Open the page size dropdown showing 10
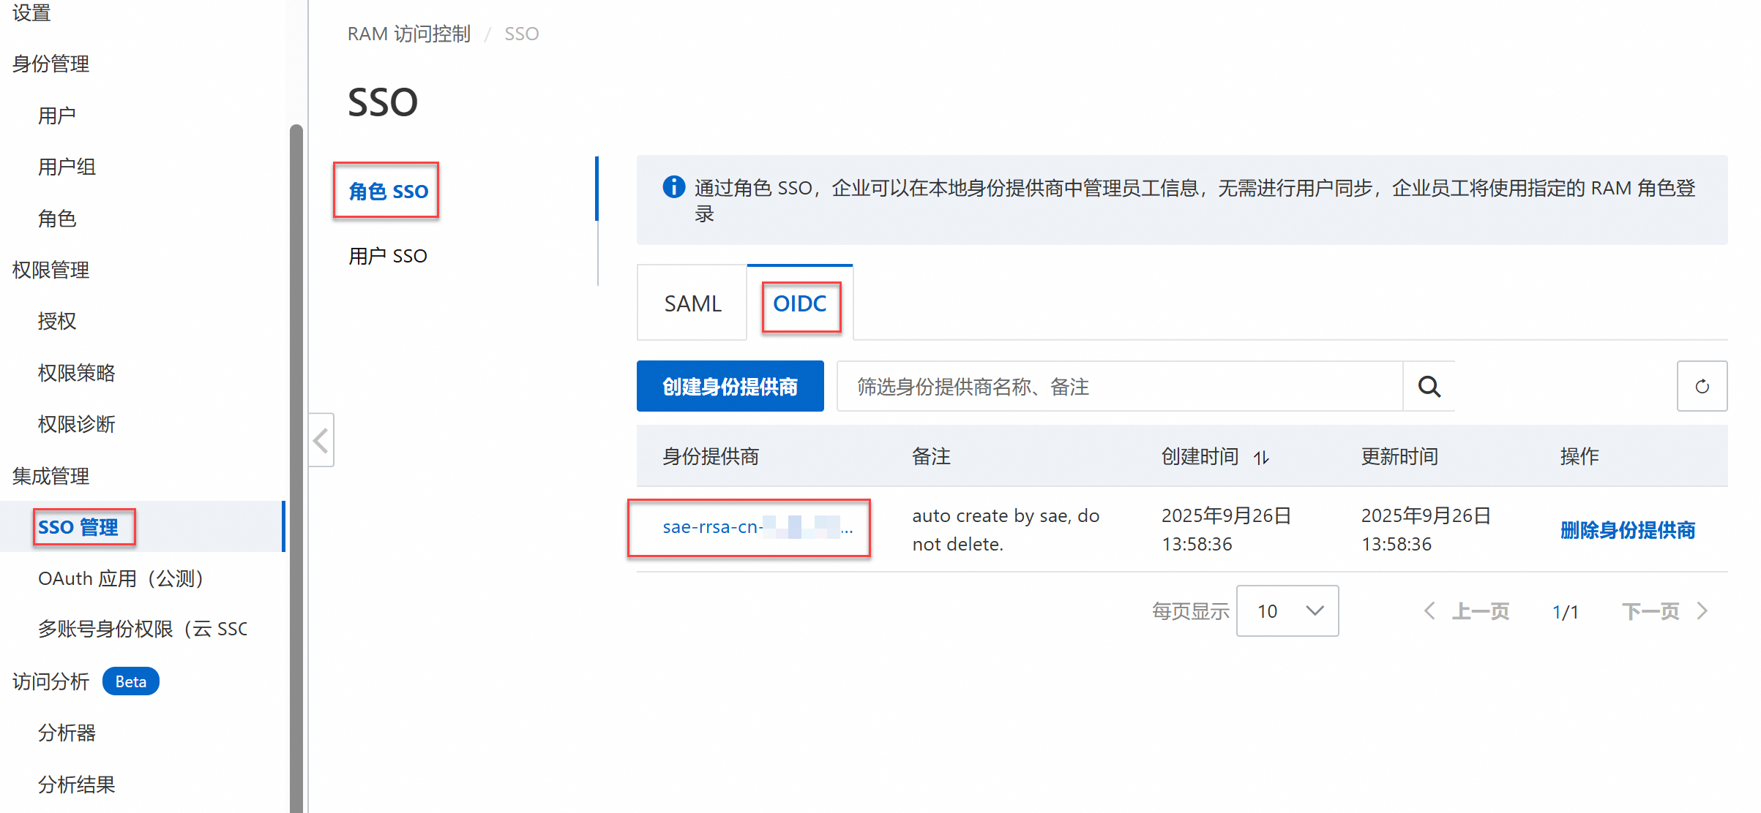This screenshot has height=813, width=1761. point(1287,611)
